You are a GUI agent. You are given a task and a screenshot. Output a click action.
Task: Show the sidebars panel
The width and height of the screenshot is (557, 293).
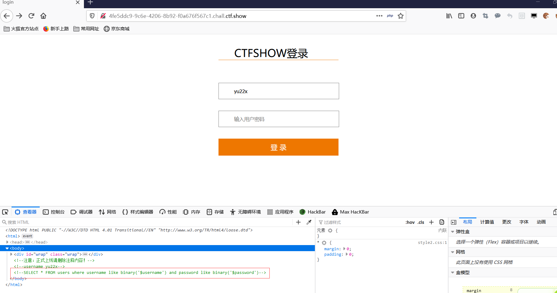pos(461,16)
